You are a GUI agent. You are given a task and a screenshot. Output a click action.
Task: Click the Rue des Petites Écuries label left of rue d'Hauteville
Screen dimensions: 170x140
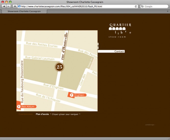[x=42, y=45]
